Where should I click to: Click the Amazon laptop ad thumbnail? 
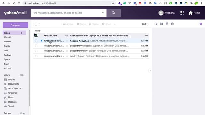pyautogui.click(x=36, y=35)
